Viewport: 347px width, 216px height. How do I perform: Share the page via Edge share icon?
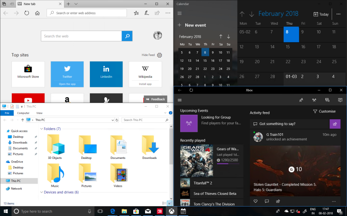pos(157,13)
